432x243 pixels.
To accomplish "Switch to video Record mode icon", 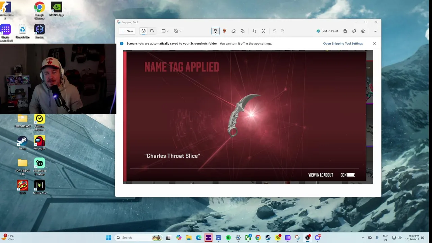I will coord(152,31).
